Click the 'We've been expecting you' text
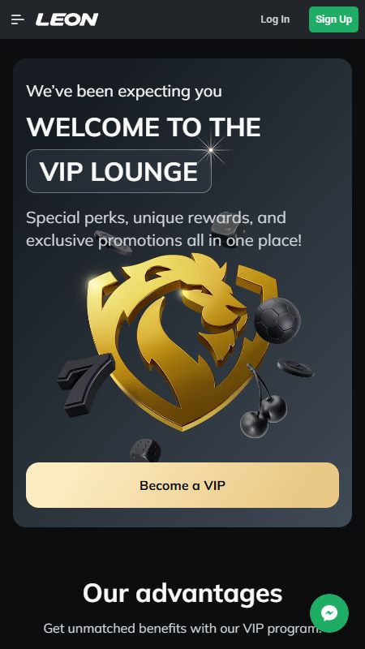 (x=124, y=92)
